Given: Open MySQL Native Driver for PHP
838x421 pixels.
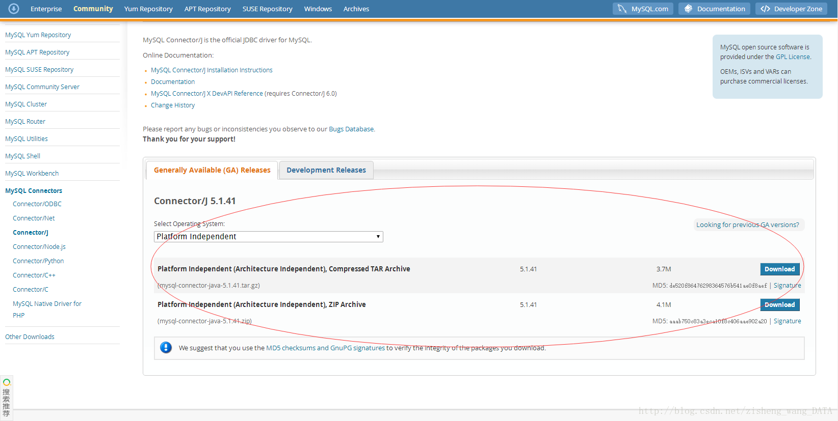Looking at the screenshot, I should click(47, 310).
